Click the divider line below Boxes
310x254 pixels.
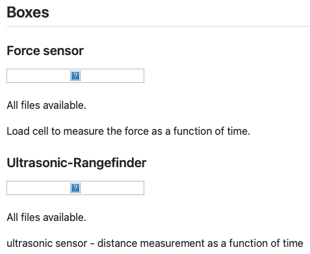(158, 27)
